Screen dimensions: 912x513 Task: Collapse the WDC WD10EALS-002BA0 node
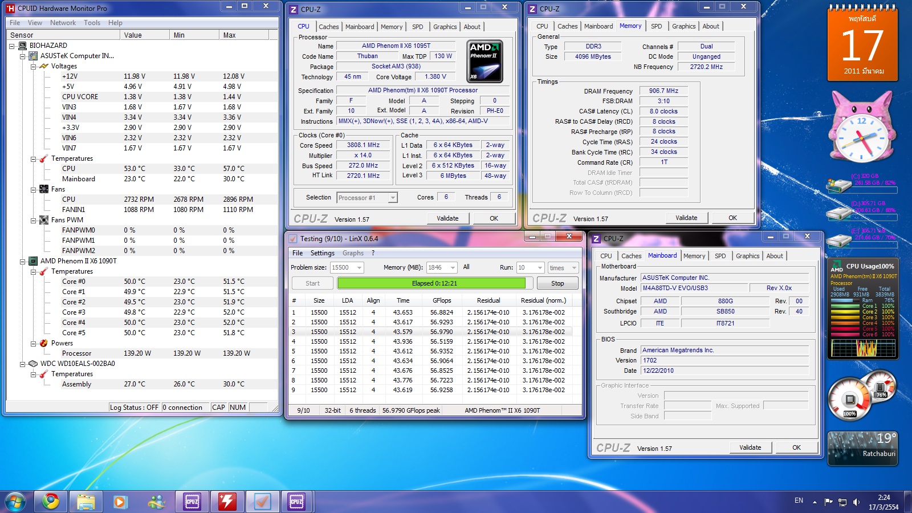point(23,364)
